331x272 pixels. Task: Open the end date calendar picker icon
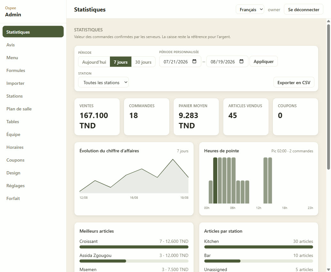tap(242, 61)
